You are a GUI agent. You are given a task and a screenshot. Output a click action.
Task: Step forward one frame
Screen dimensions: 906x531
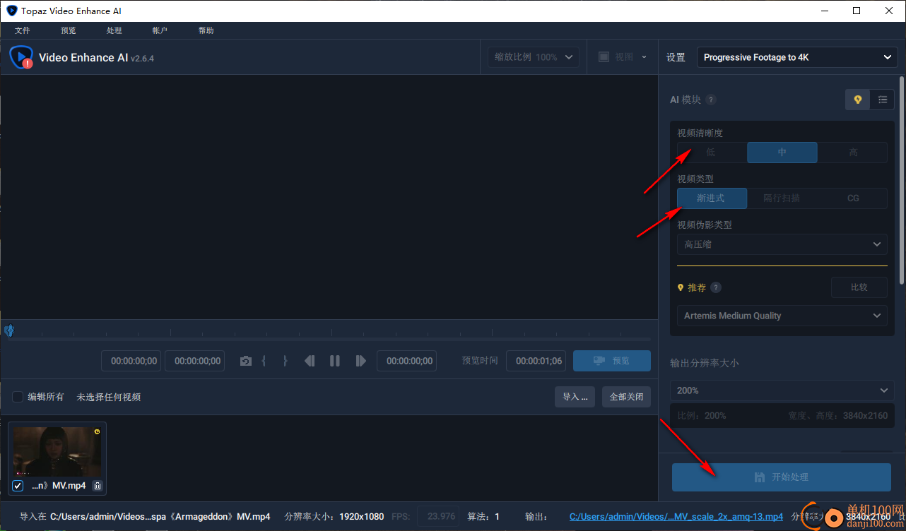point(360,361)
